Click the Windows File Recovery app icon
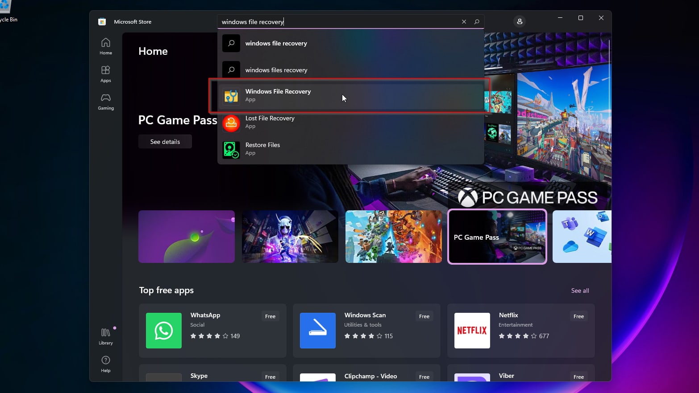Screen dimensions: 699x393 click(231, 96)
